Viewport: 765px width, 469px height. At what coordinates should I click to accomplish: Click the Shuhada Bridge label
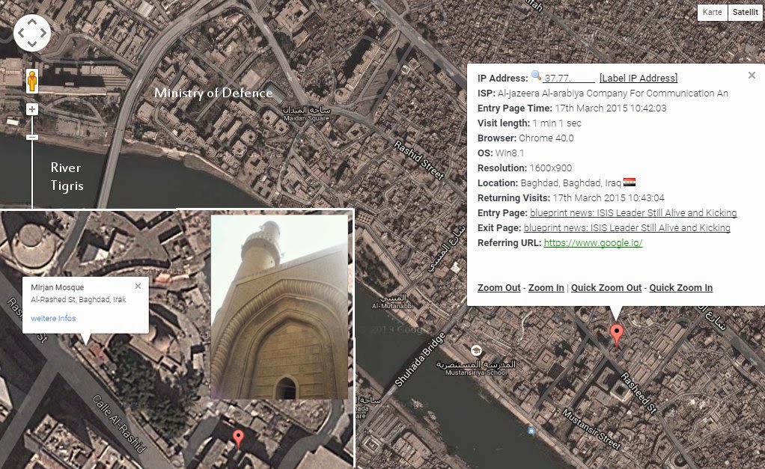420,359
